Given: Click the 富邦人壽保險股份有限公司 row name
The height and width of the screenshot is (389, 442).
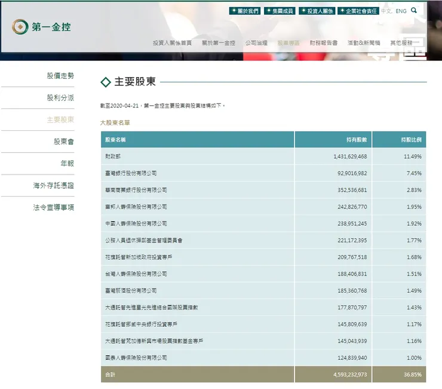Looking at the screenshot, I should 136,207.
